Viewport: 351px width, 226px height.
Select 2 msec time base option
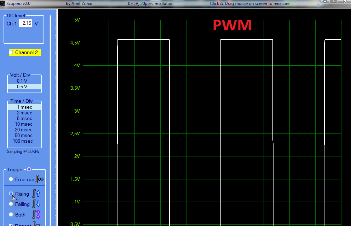[24, 113]
